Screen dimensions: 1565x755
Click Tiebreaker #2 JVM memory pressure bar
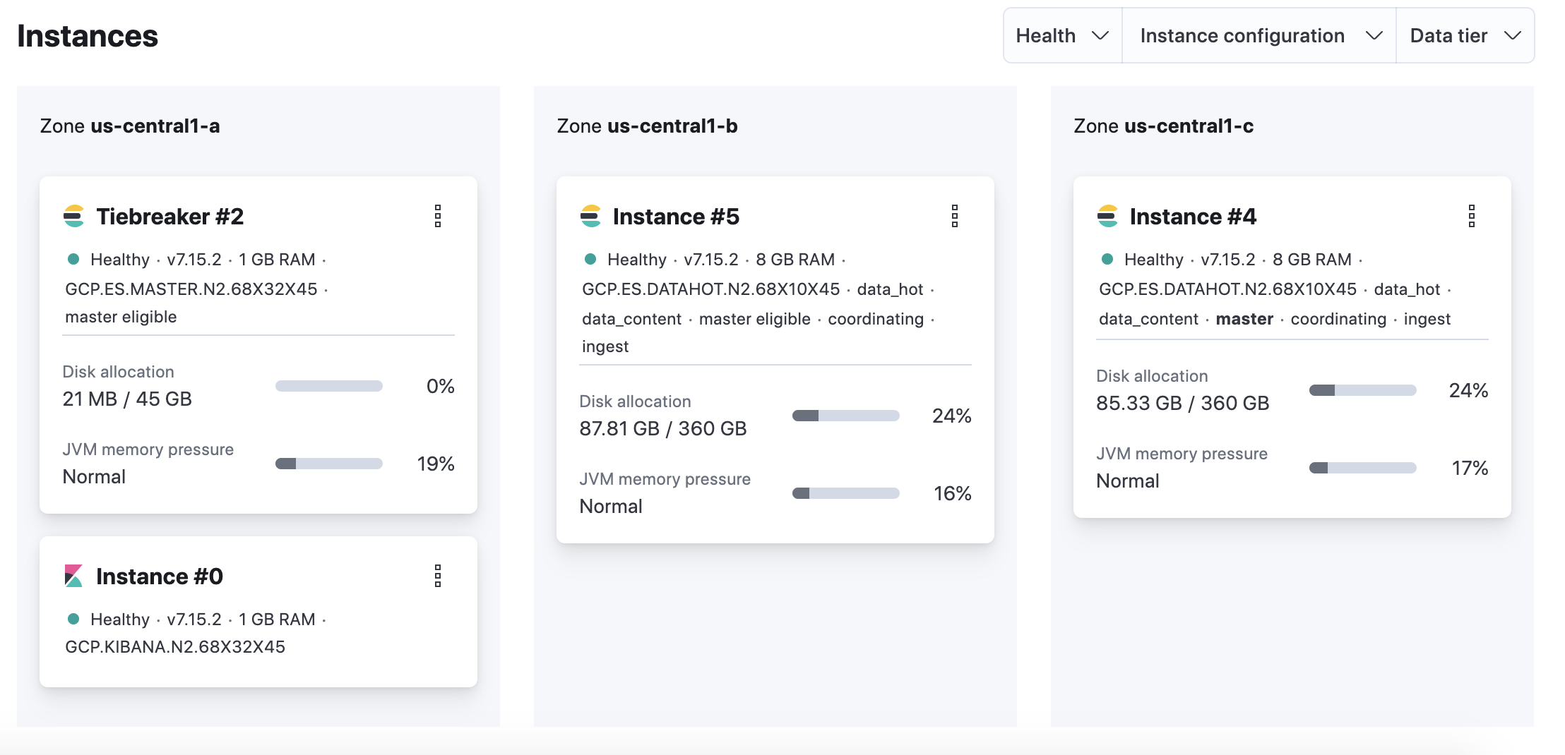tap(329, 464)
